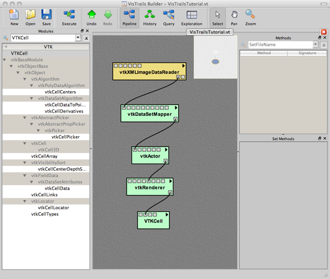Switch to Pipeline view
The image size is (330, 279).
pos(129,18)
